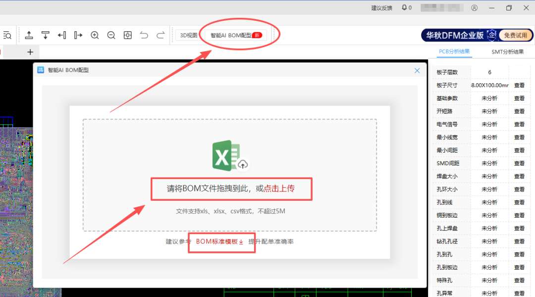Image resolution: width=535 pixels, height=297 pixels.
Task: Click the search list icon in toolbar
Action: pos(7,35)
